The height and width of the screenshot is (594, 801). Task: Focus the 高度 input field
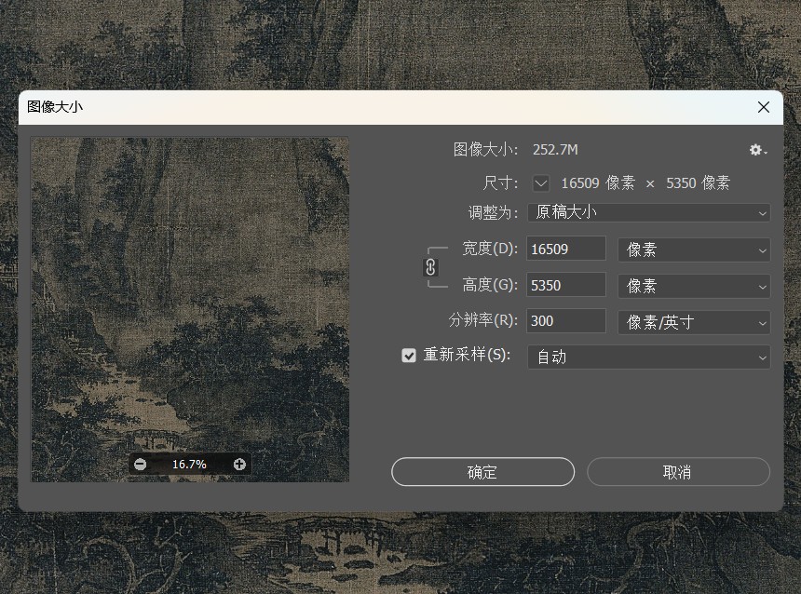point(566,285)
